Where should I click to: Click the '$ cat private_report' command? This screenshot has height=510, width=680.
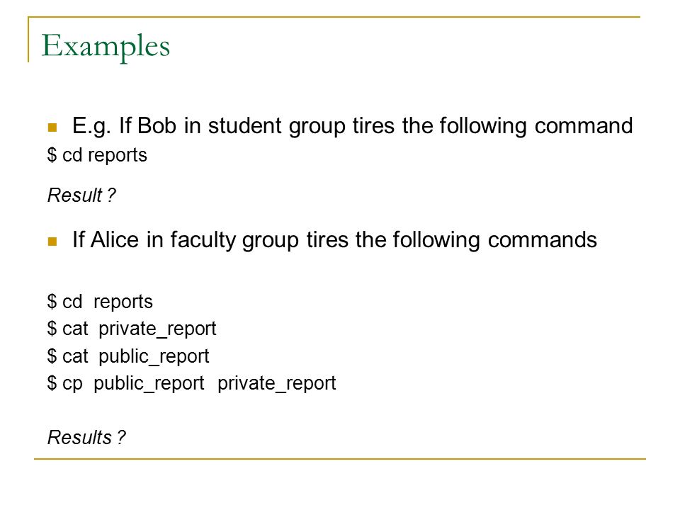(132, 329)
